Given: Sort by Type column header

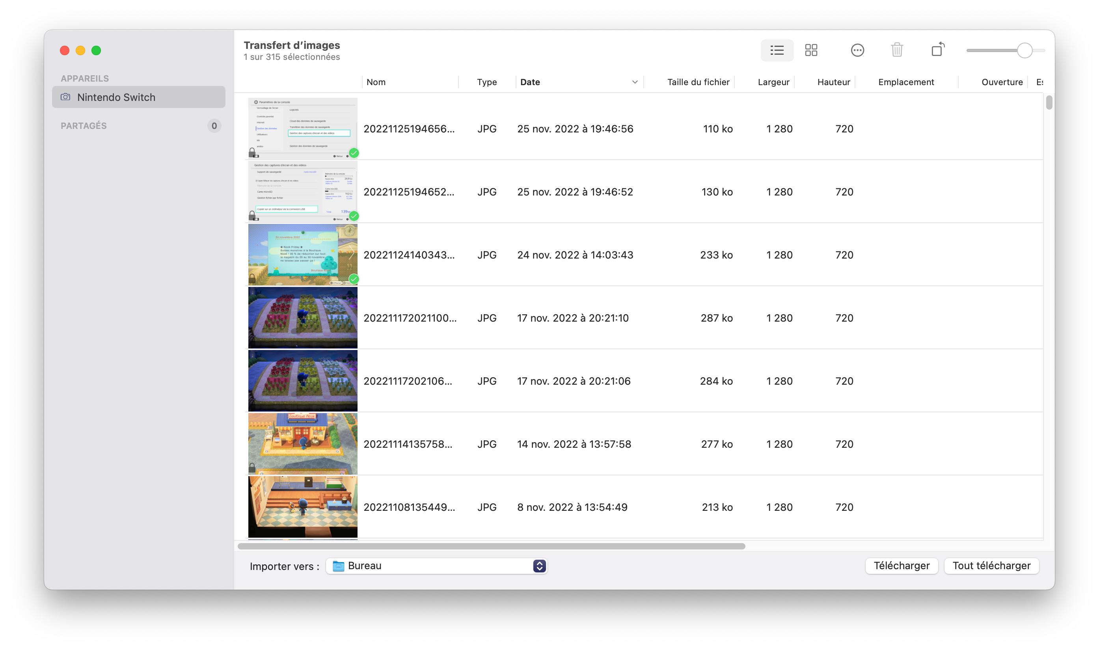Looking at the screenshot, I should pyautogui.click(x=487, y=82).
